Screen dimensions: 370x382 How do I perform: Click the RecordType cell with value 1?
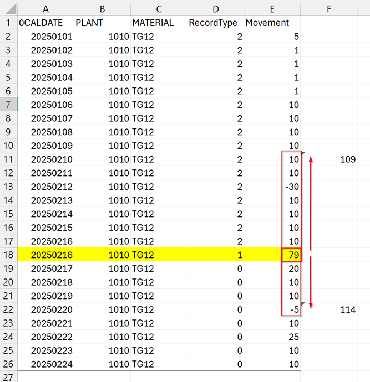215,255
